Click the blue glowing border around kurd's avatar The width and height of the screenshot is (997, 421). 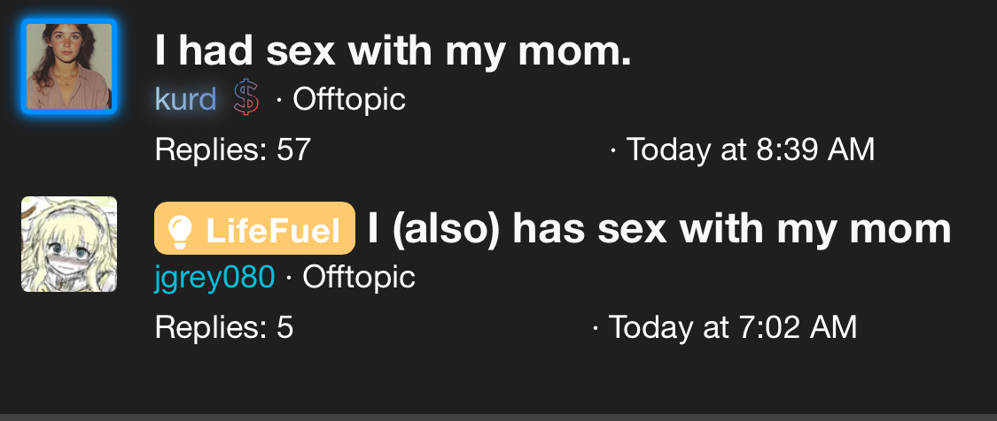pyautogui.click(x=24, y=66)
